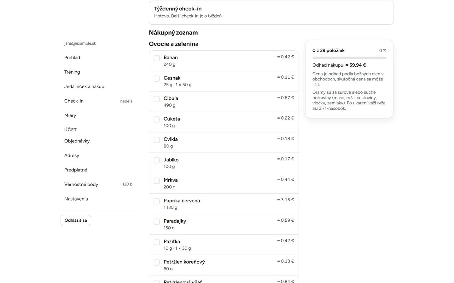
Task: Click the shopping progress bar
Action: point(349,58)
